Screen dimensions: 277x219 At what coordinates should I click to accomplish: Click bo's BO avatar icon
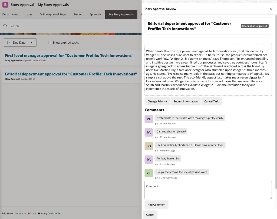(x=149, y=146)
